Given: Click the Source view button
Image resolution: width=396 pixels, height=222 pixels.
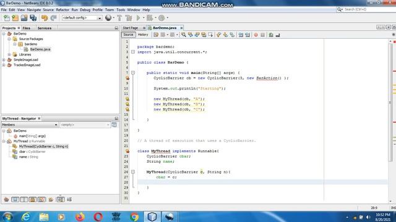Looking at the screenshot, I should (128, 35).
